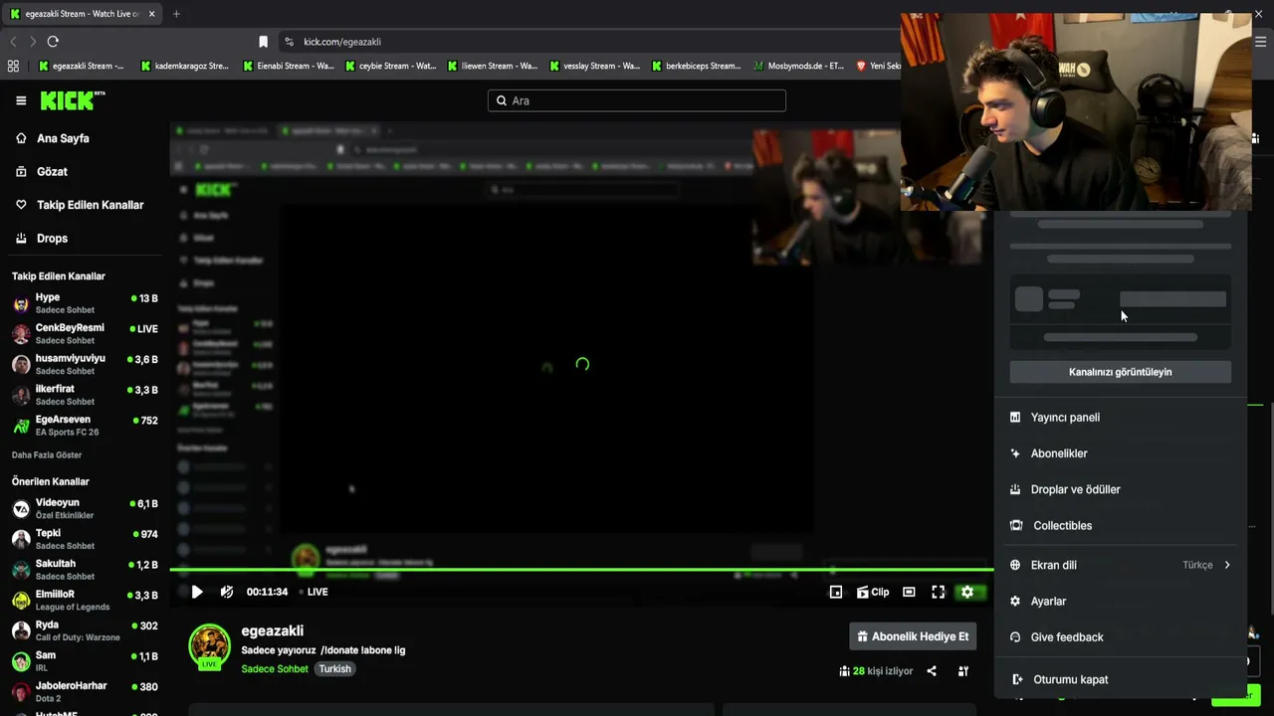Click the share icon below the player
Image resolution: width=1274 pixels, height=716 pixels.
coord(932,671)
